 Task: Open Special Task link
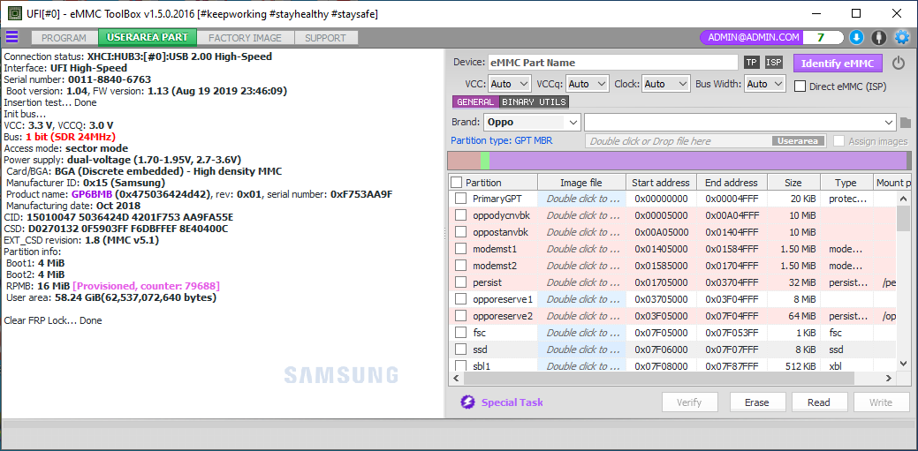tap(512, 402)
